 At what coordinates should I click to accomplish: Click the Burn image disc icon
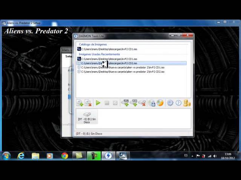160,103
